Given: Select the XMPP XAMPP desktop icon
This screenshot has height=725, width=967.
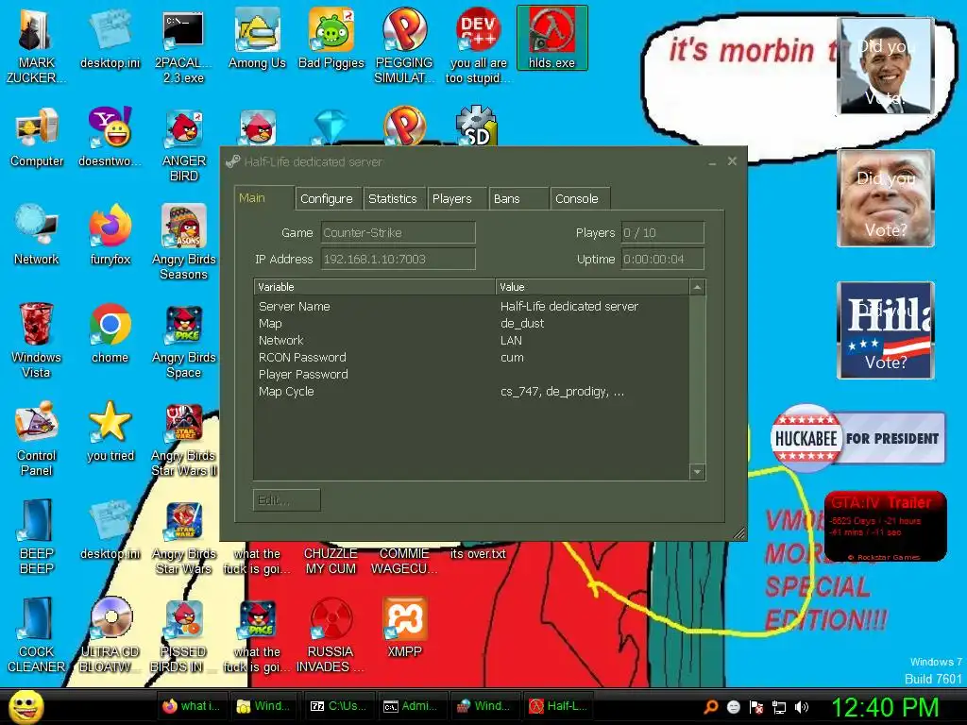Looking at the screenshot, I should [x=404, y=628].
